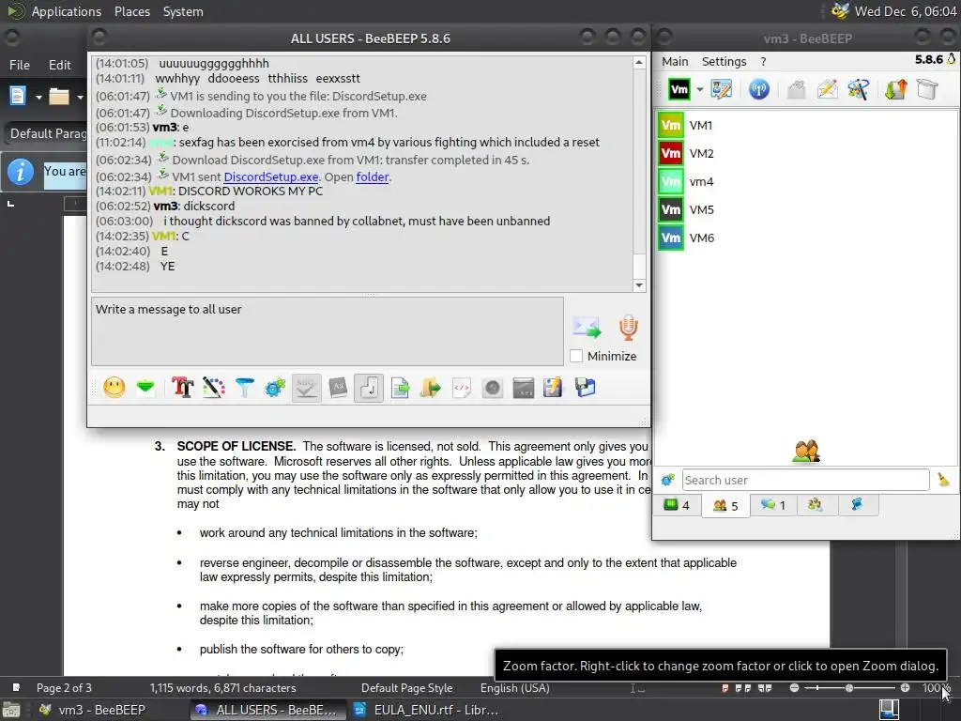
Task: Open the Main menu in vm3 BeeBEEP
Action: coord(675,61)
